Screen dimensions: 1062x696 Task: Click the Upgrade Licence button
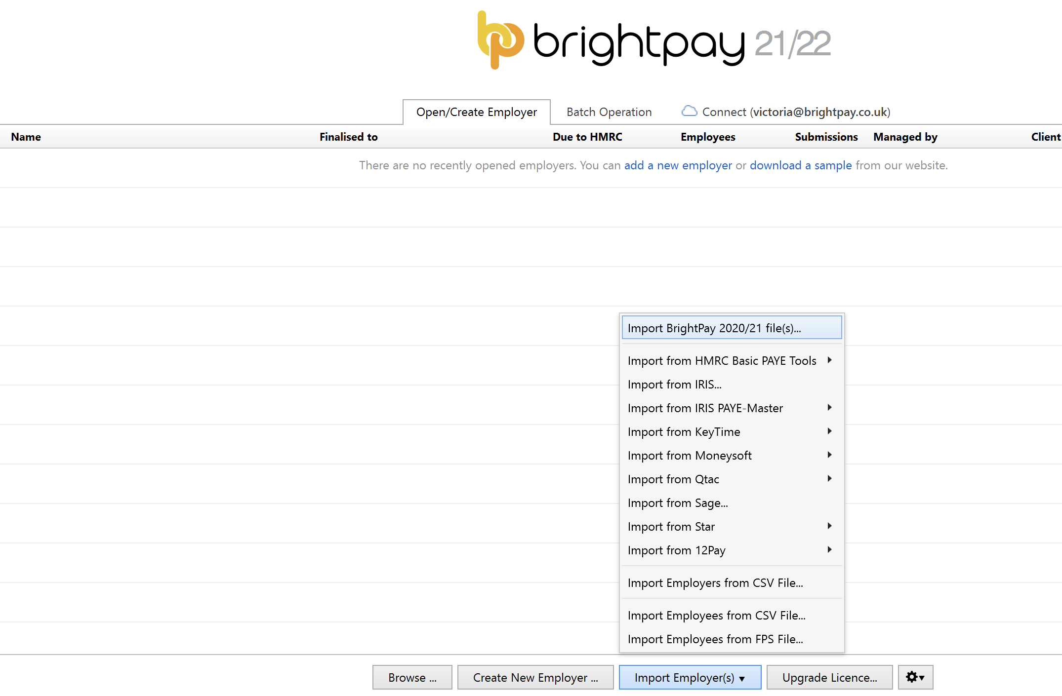[829, 677]
